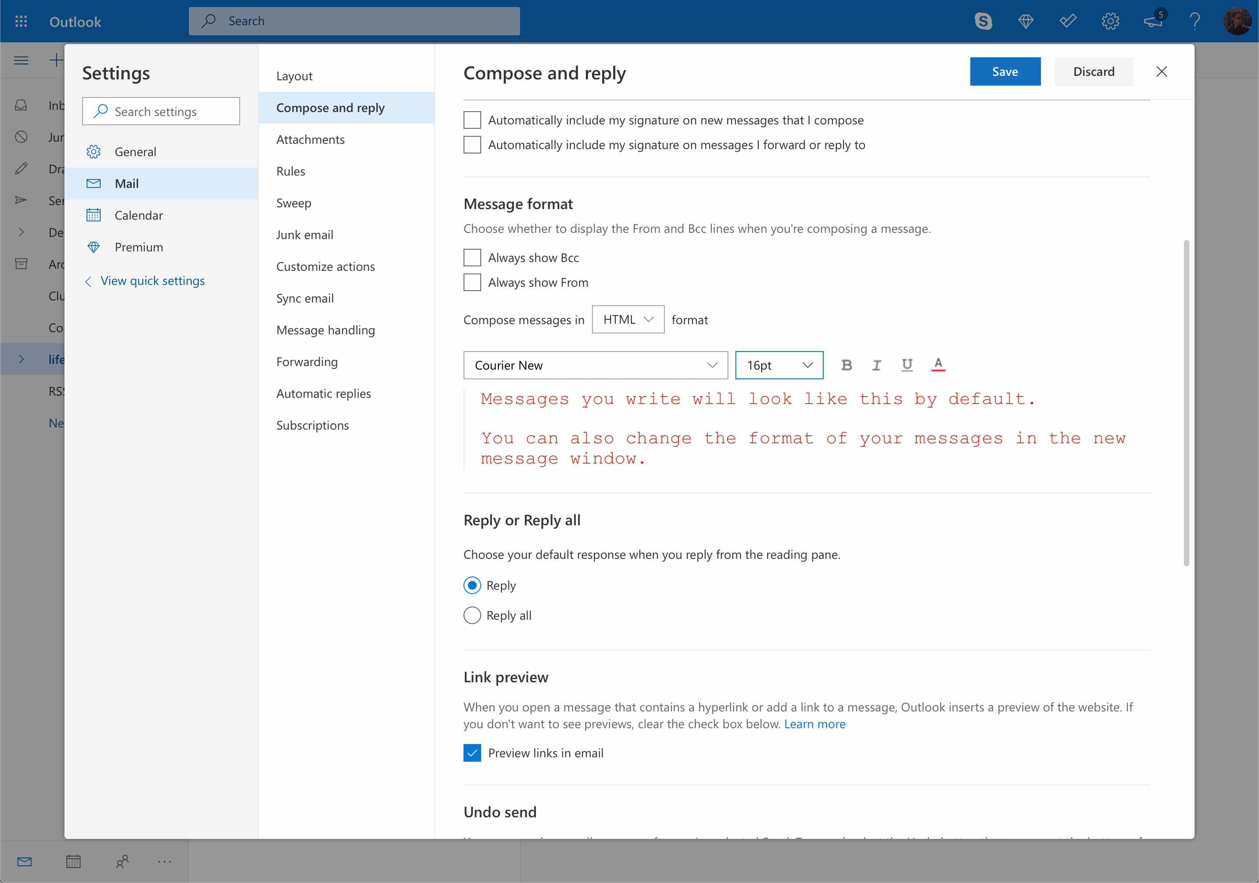Image resolution: width=1259 pixels, height=883 pixels.
Task: Click the Learn more link for Link preview
Action: pyautogui.click(x=814, y=722)
